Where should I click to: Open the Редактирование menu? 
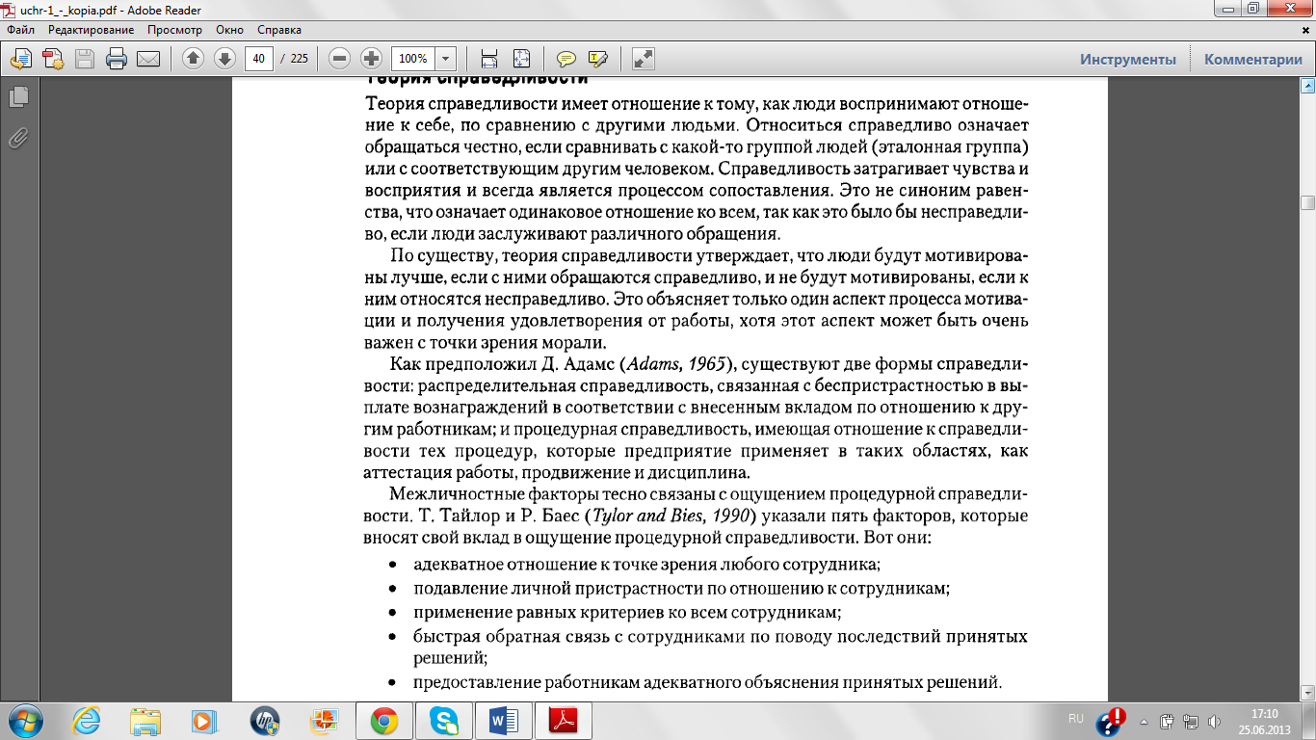91,30
